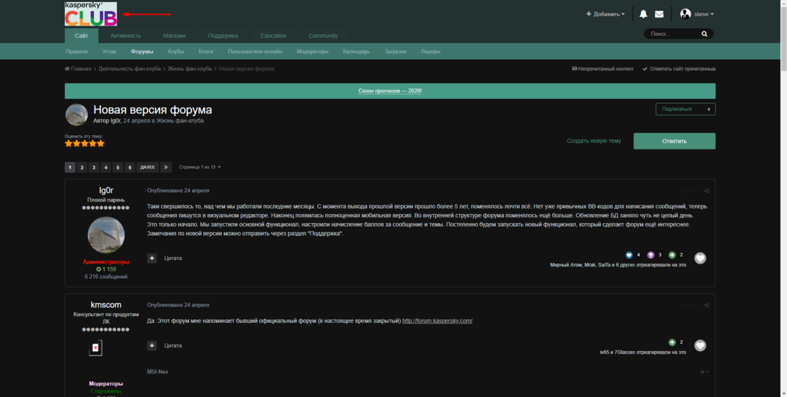This screenshot has height=397, width=787.
Task: Open Блоги in the submenu
Action: pyautogui.click(x=206, y=52)
